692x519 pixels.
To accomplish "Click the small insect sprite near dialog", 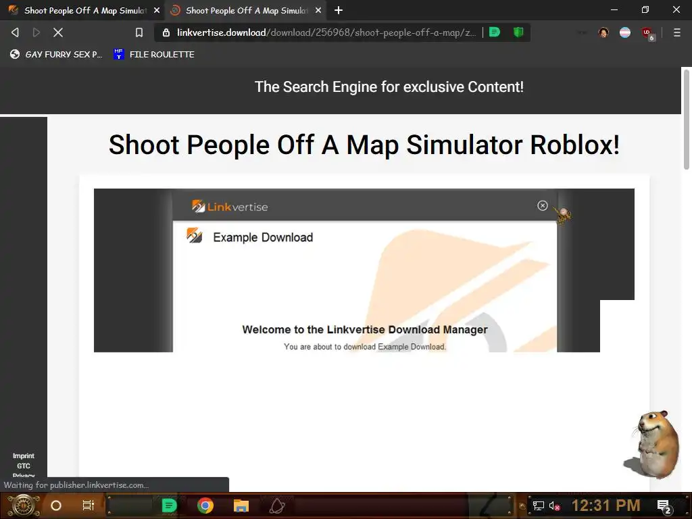I will pos(563,216).
